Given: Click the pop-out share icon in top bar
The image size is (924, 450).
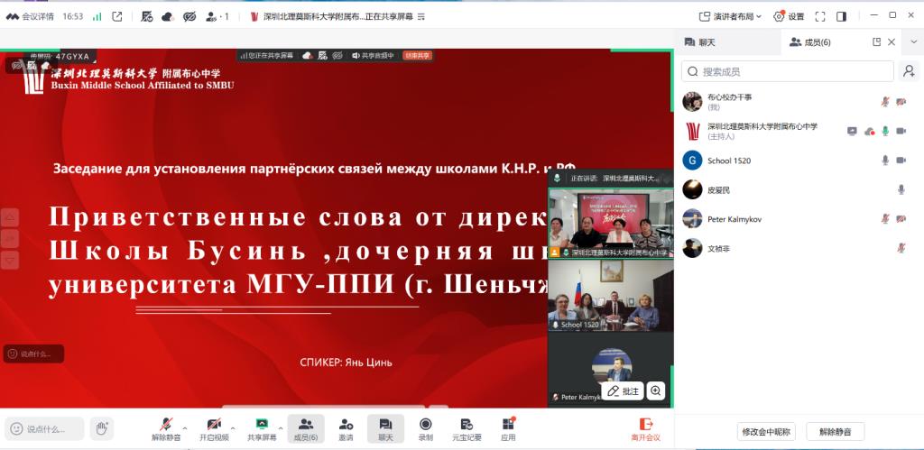Looking at the screenshot, I should point(117,16).
